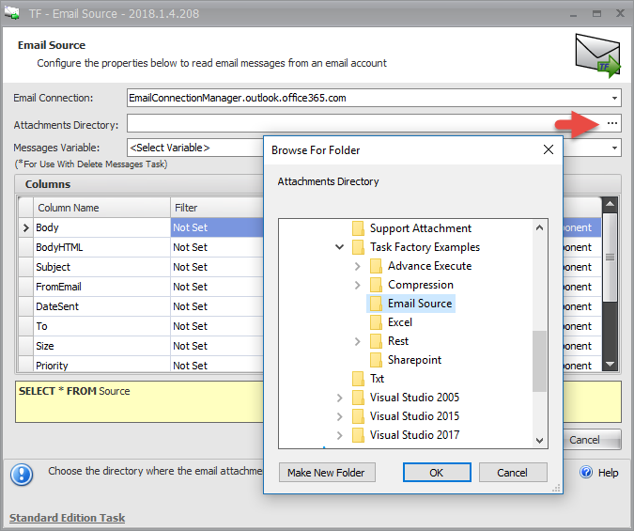Confirm folder selection with OK button
Image resolution: width=634 pixels, height=531 pixels.
(437, 473)
